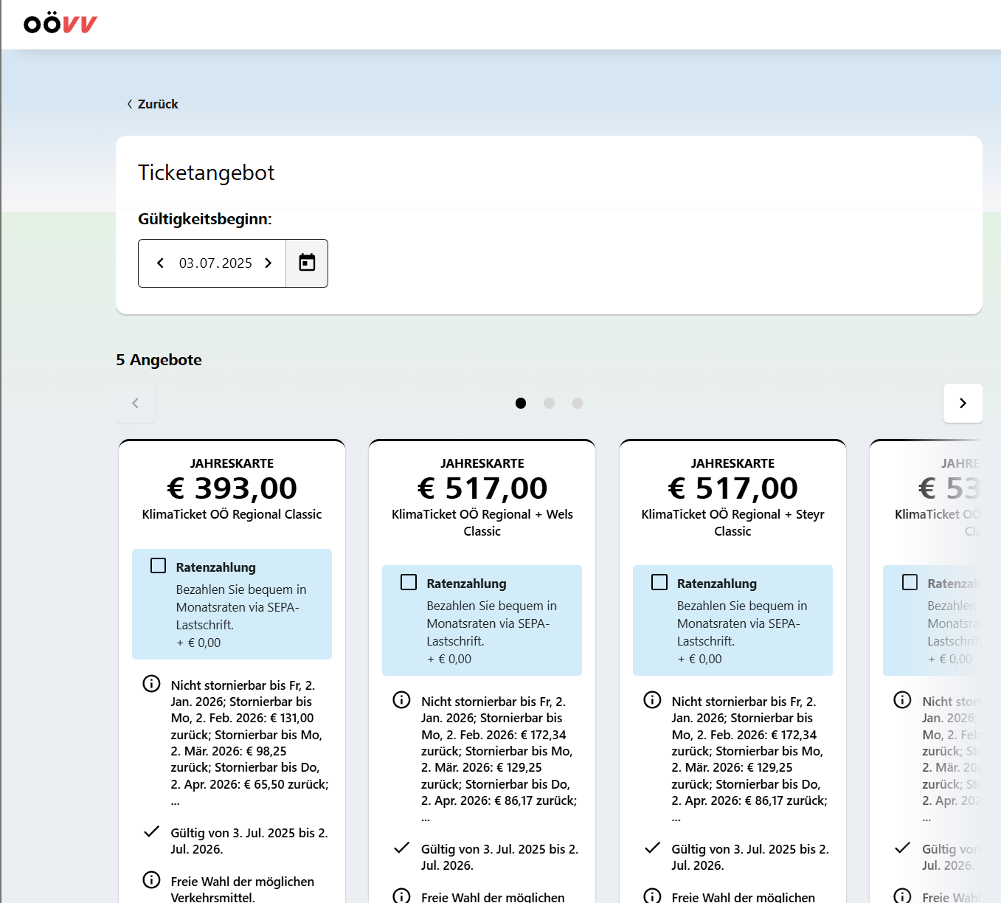Viewport: 1001px width, 903px height.
Task: Open Freie Wahl info icon on Wels card
Action: click(x=401, y=896)
